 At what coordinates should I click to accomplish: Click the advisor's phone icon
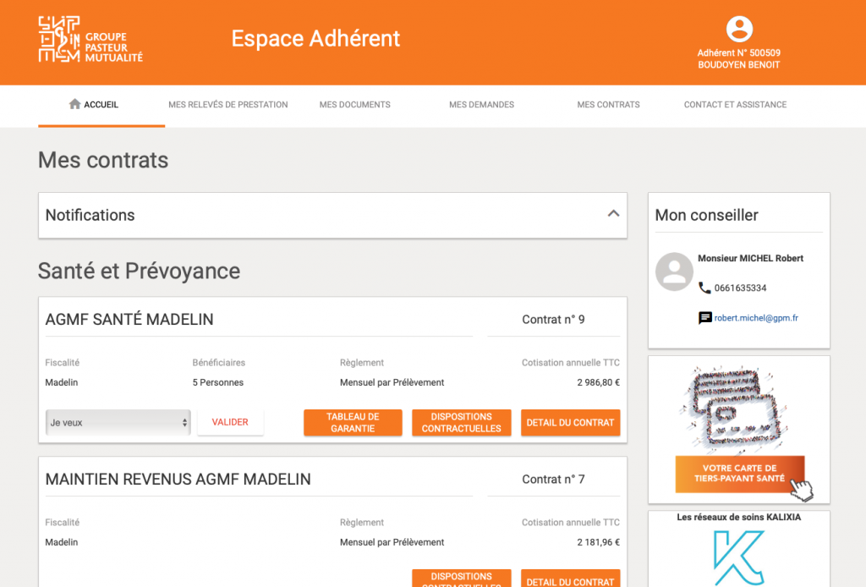tap(704, 288)
